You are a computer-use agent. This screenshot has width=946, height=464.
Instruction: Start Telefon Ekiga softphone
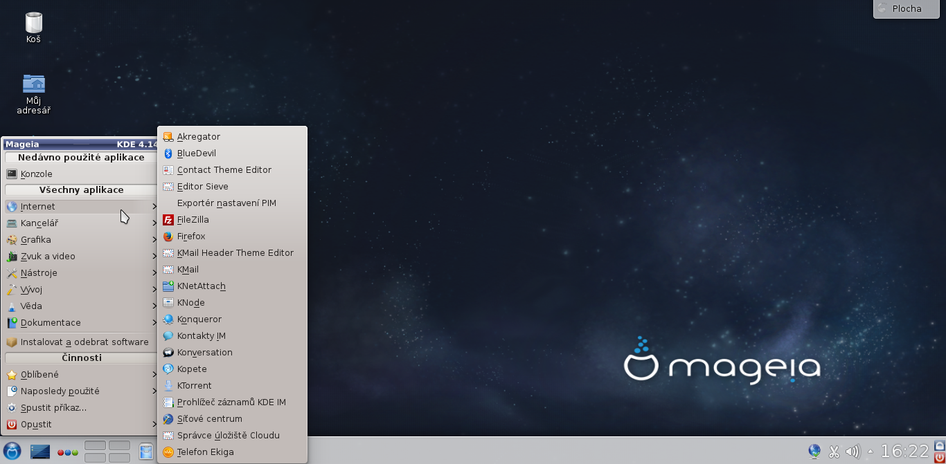pos(232,452)
